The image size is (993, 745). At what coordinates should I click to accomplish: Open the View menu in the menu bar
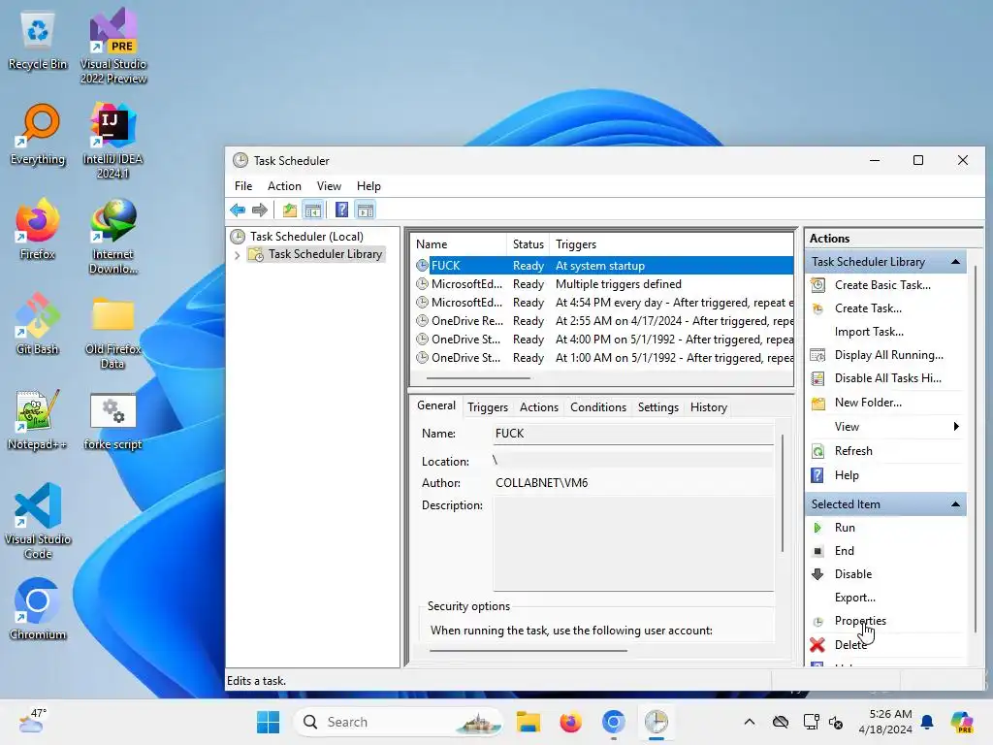pyautogui.click(x=329, y=186)
